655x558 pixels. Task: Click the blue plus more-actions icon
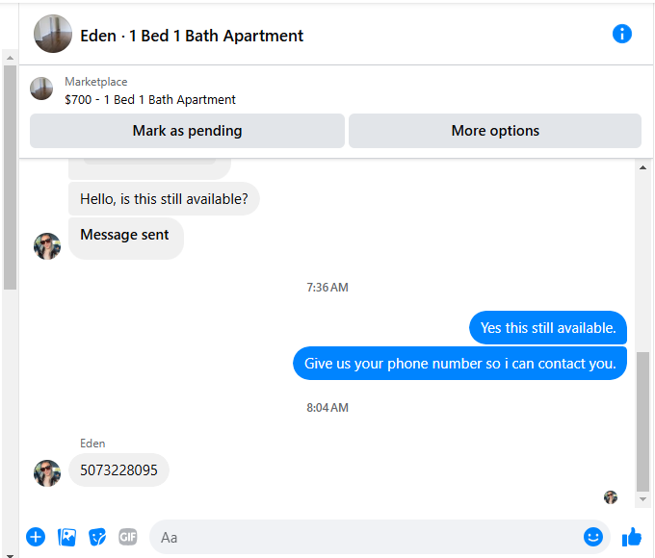coord(36,537)
